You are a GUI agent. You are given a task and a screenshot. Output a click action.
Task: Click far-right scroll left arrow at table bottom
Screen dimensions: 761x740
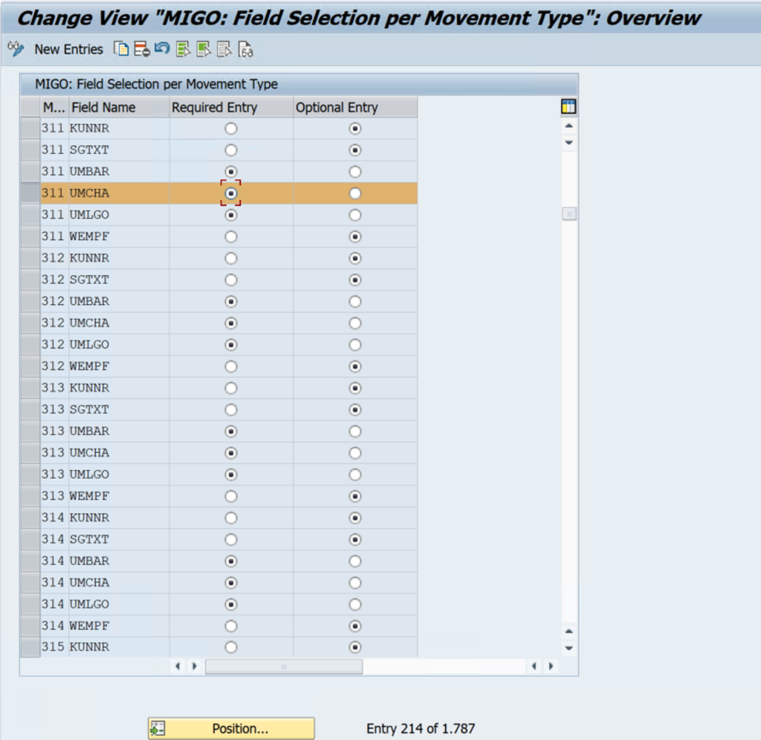point(534,666)
